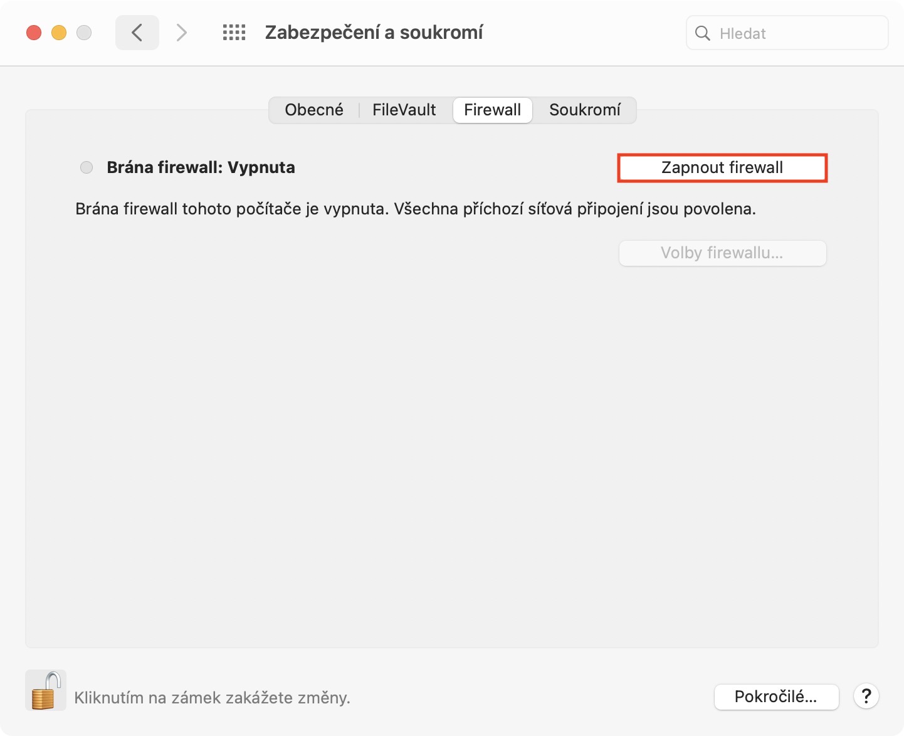Switch to the Obecné tab
Viewport: 904px width, 736px height.
314,110
